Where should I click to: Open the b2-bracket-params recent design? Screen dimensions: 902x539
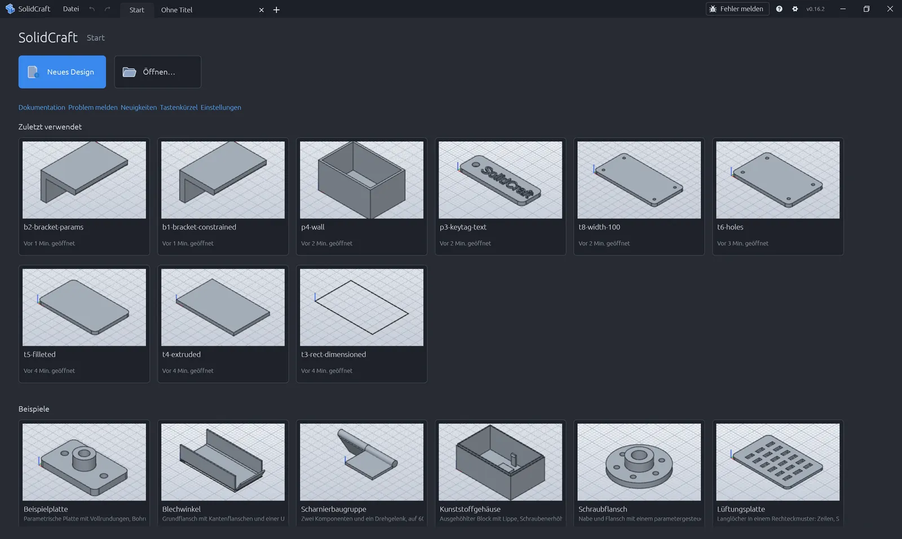(x=84, y=196)
